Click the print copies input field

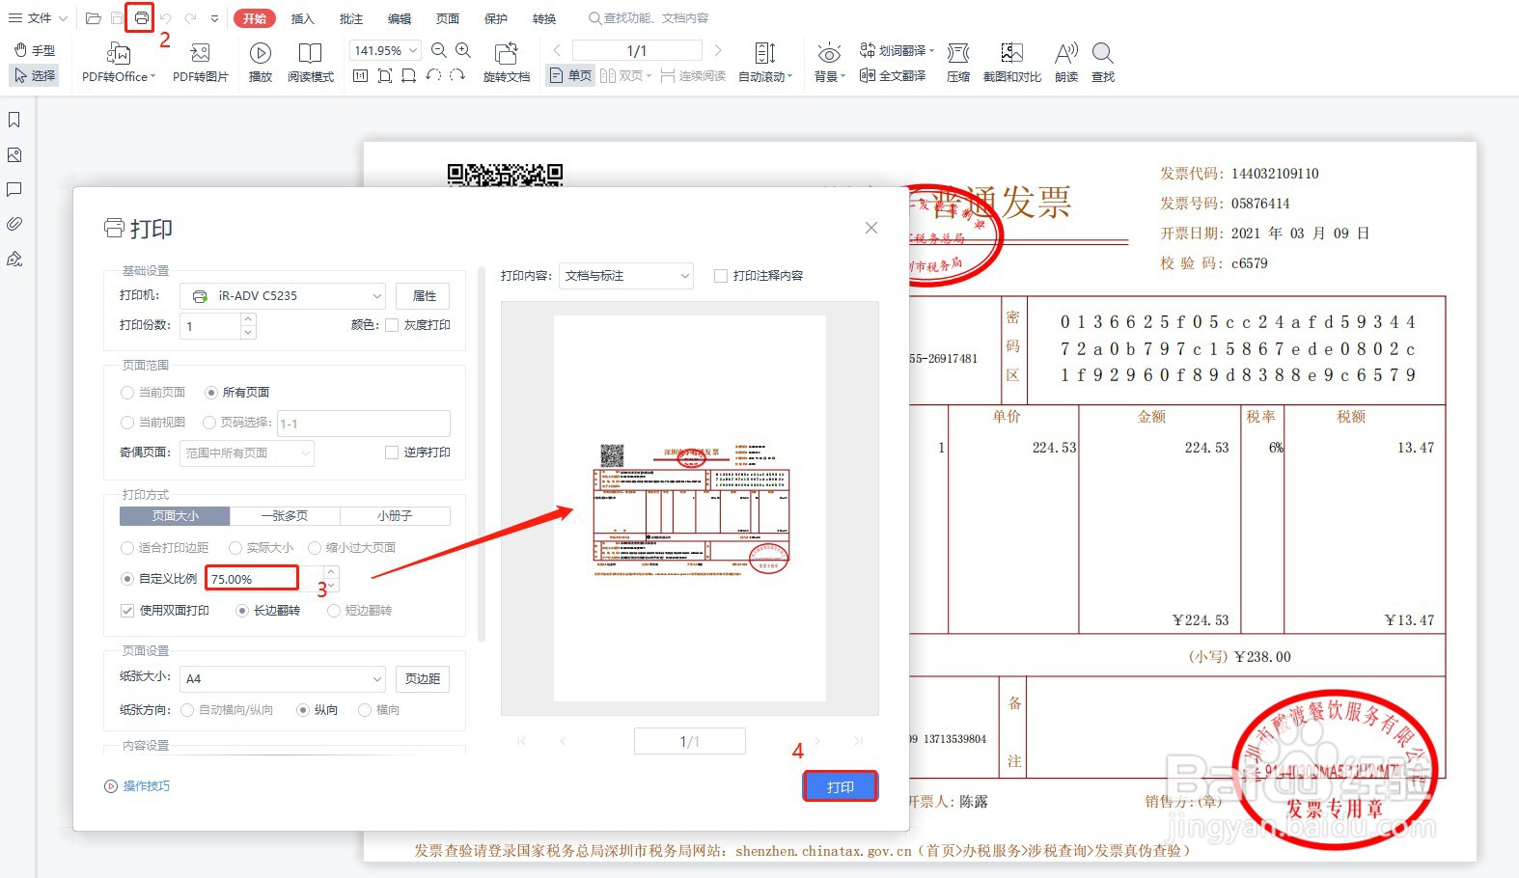click(210, 326)
